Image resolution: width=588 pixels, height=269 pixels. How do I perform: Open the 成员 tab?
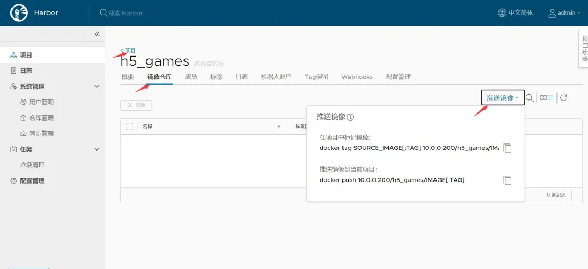[191, 77]
